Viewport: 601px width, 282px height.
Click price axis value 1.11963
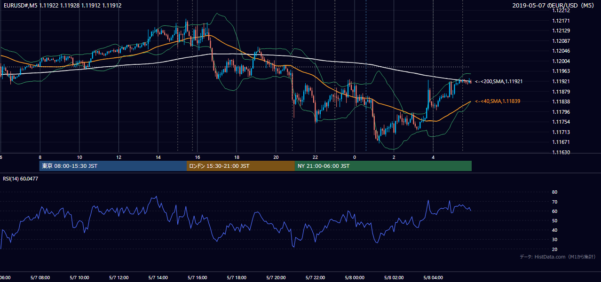(561, 71)
